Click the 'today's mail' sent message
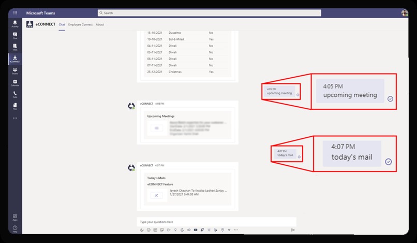This screenshot has width=417, height=243. click(285, 153)
